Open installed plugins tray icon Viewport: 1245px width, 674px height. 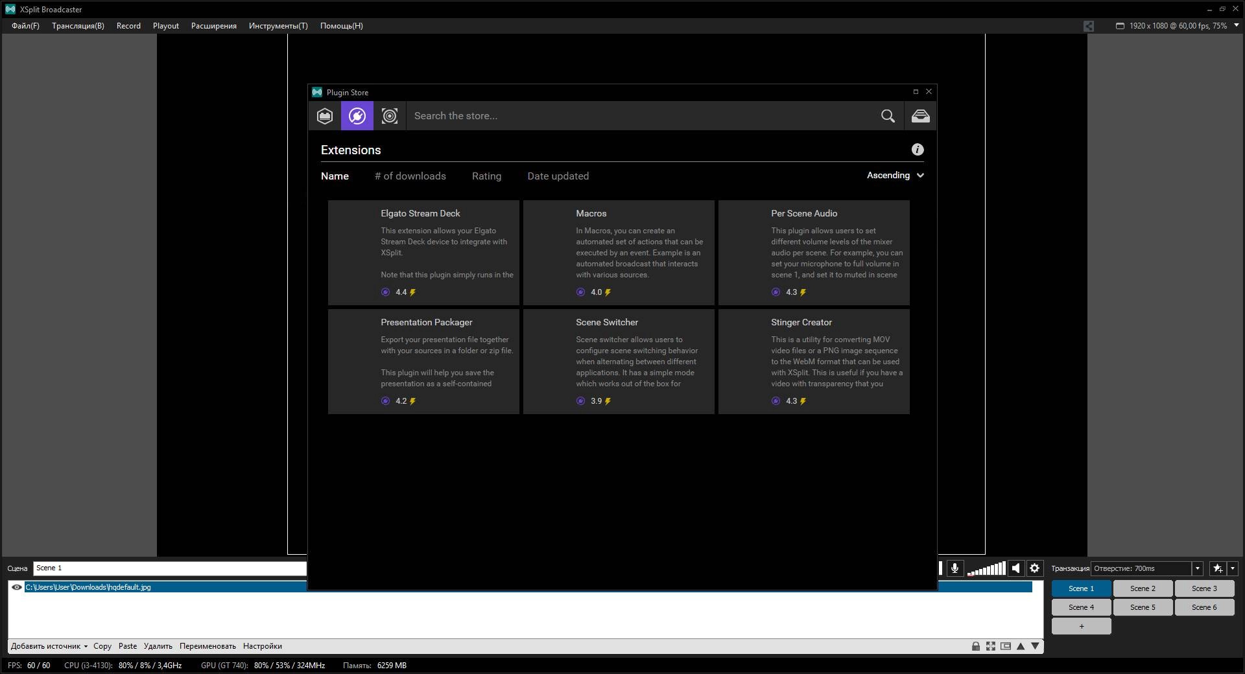click(x=920, y=116)
